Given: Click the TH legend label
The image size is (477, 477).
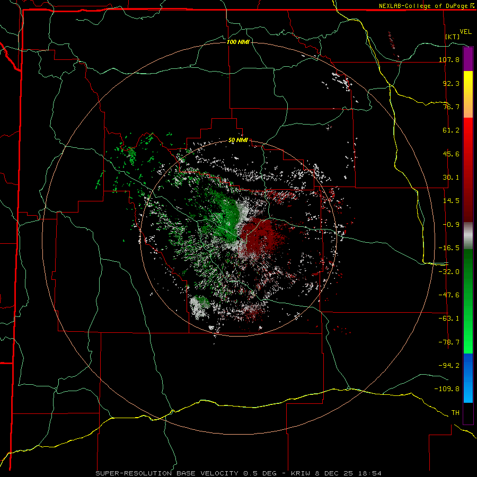Looking at the screenshot, I should click(455, 413).
